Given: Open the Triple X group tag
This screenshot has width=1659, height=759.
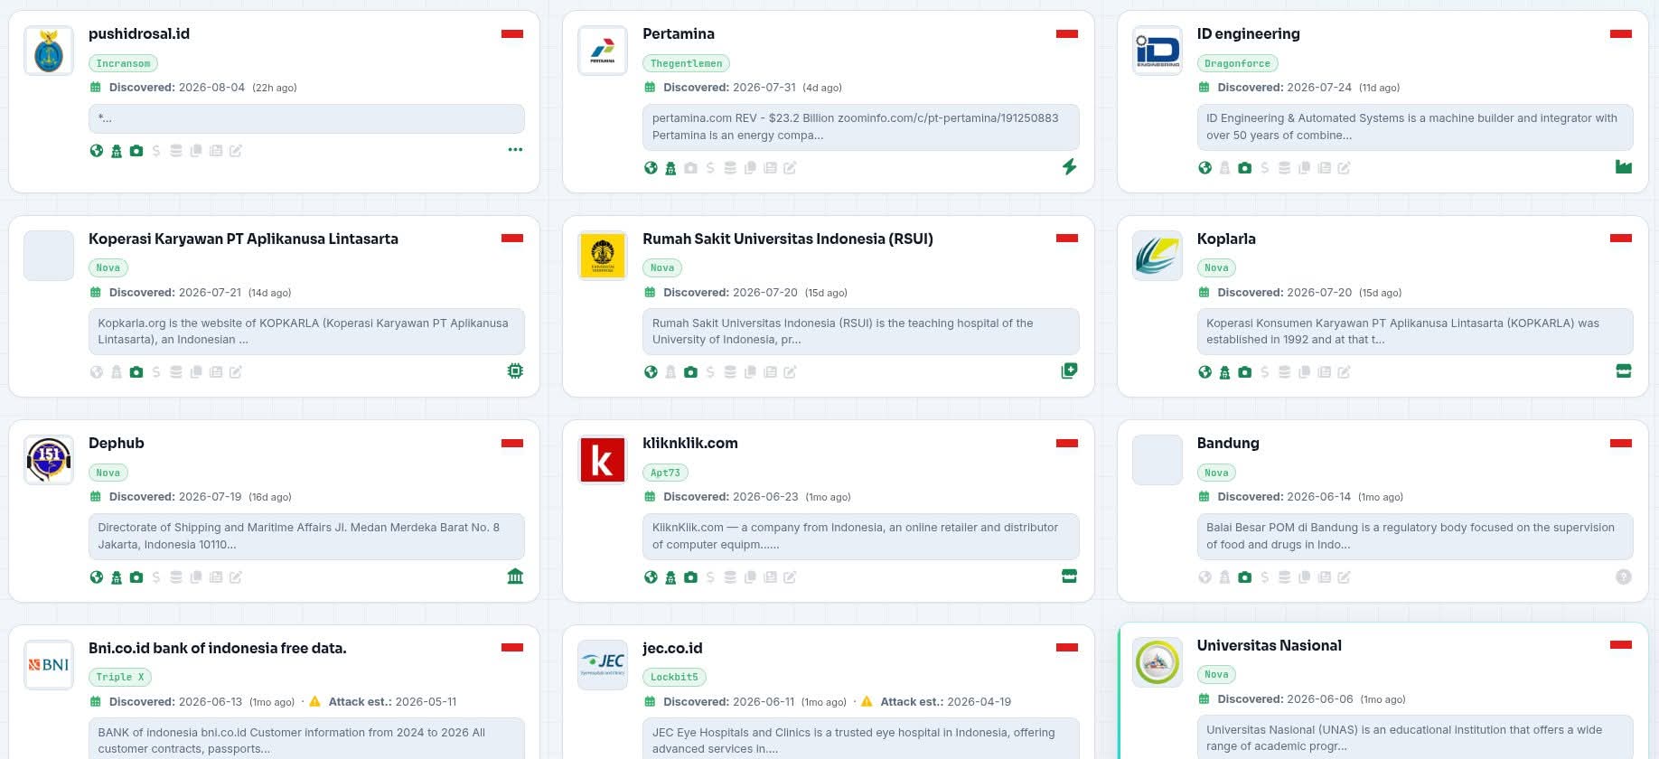Looking at the screenshot, I should click(120, 677).
